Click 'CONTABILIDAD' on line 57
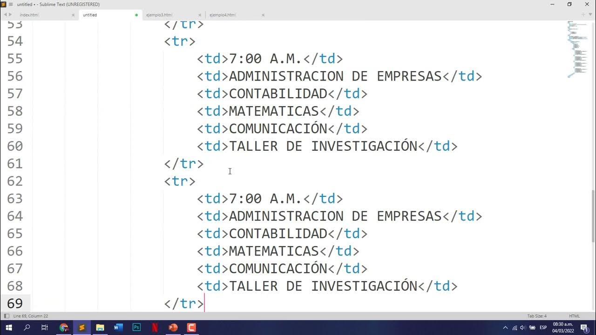Viewport: 596px width, 335px height. (278, 94)
